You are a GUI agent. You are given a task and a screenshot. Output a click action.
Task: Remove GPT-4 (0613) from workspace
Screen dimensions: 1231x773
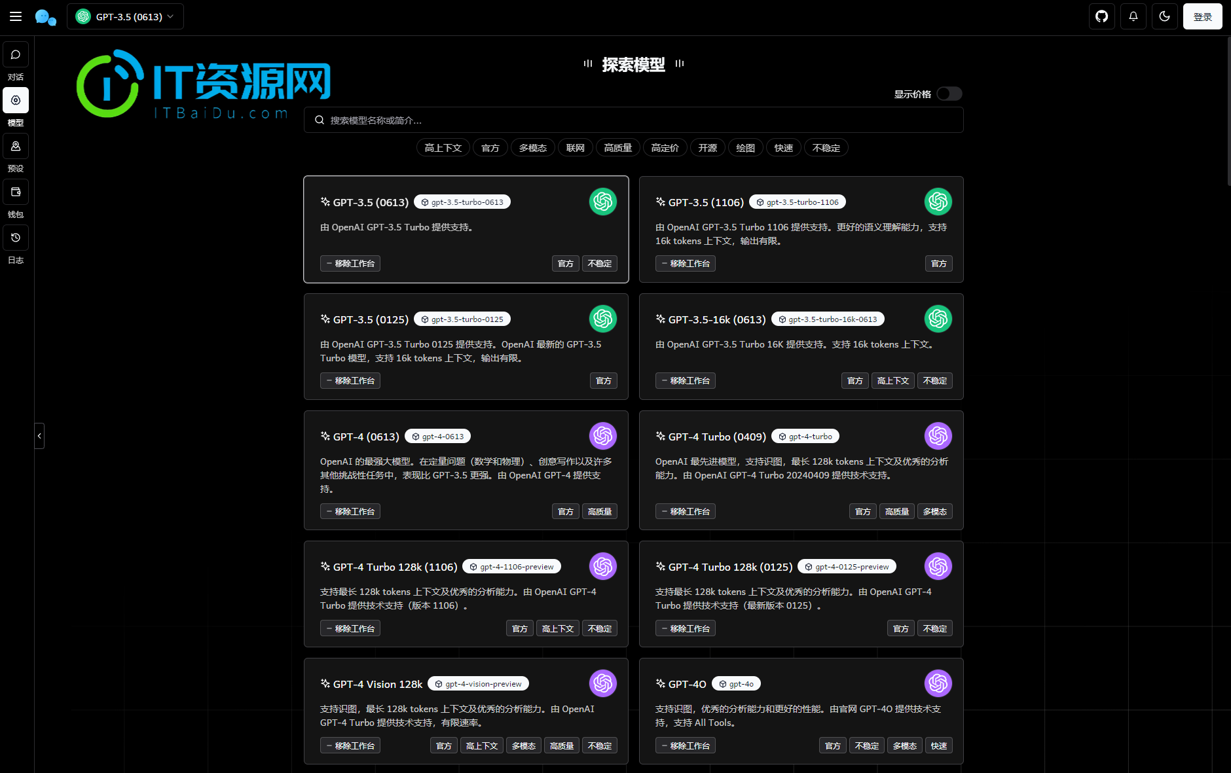click(350, 512)
